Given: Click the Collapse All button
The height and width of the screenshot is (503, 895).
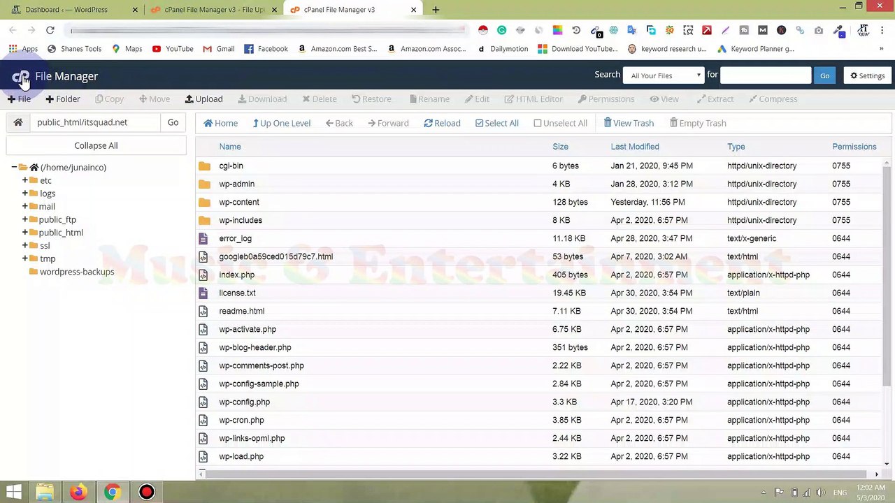Looking at the screenshot, I should [x=96, y=145].
